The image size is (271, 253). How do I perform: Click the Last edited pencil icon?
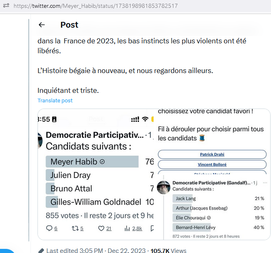[x=41, y=251]
